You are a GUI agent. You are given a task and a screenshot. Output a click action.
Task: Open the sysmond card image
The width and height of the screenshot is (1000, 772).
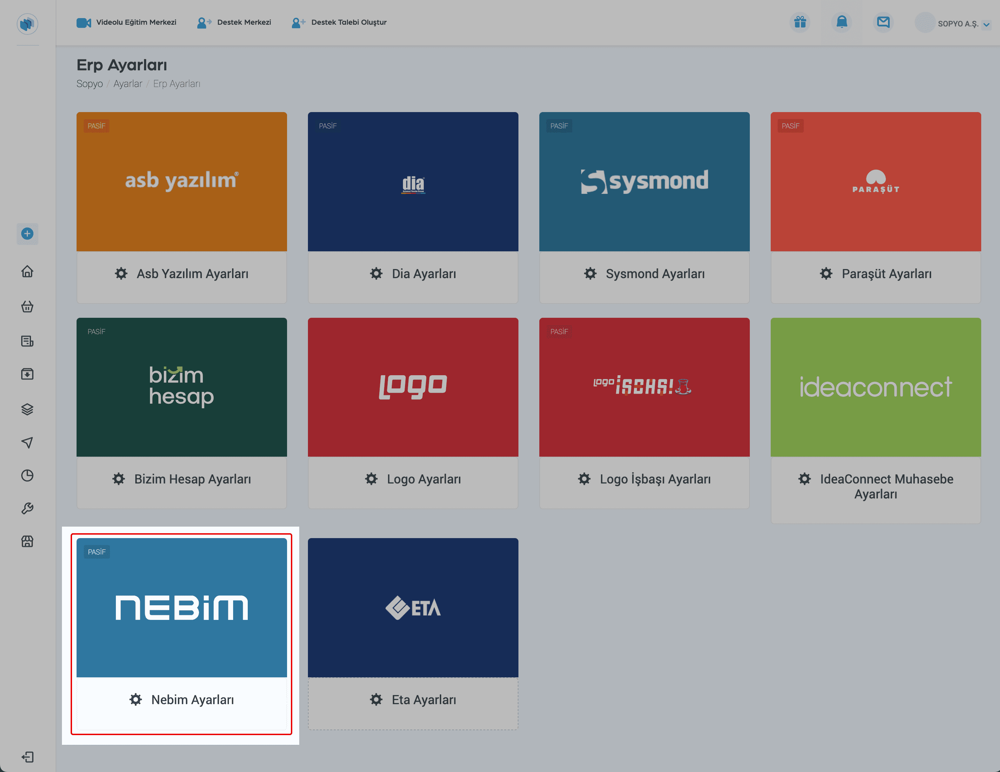click(x=644, y=182)
